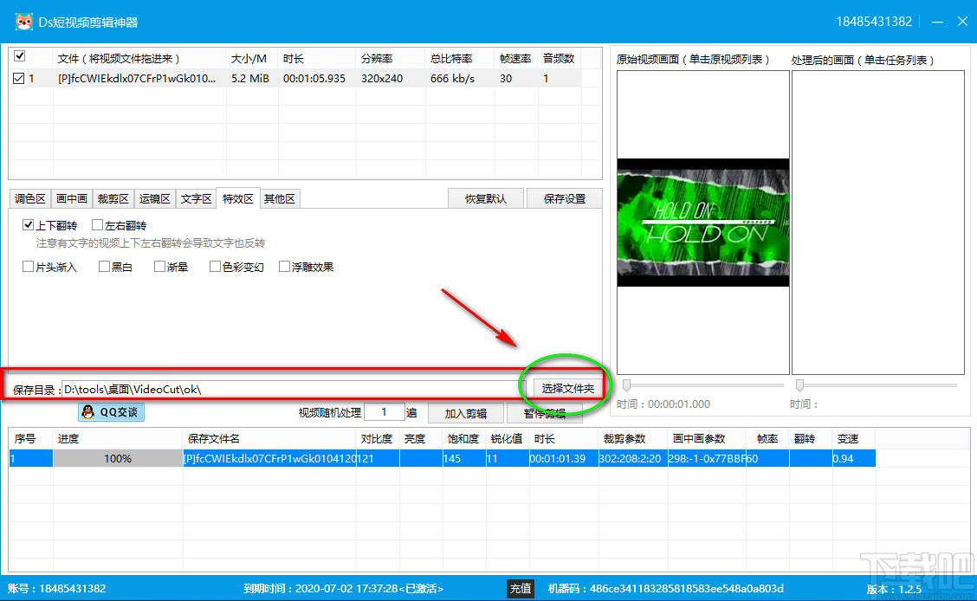Click the 加入剪辑 start editing button
Image resolution: width=977 pixels, height=601 pixels.
pos(465,412)
